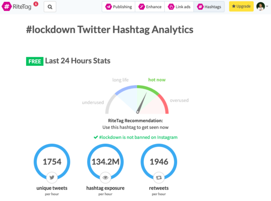Click the 'long life' label
This screenshot has height=201, width=271.
[121, 80]
